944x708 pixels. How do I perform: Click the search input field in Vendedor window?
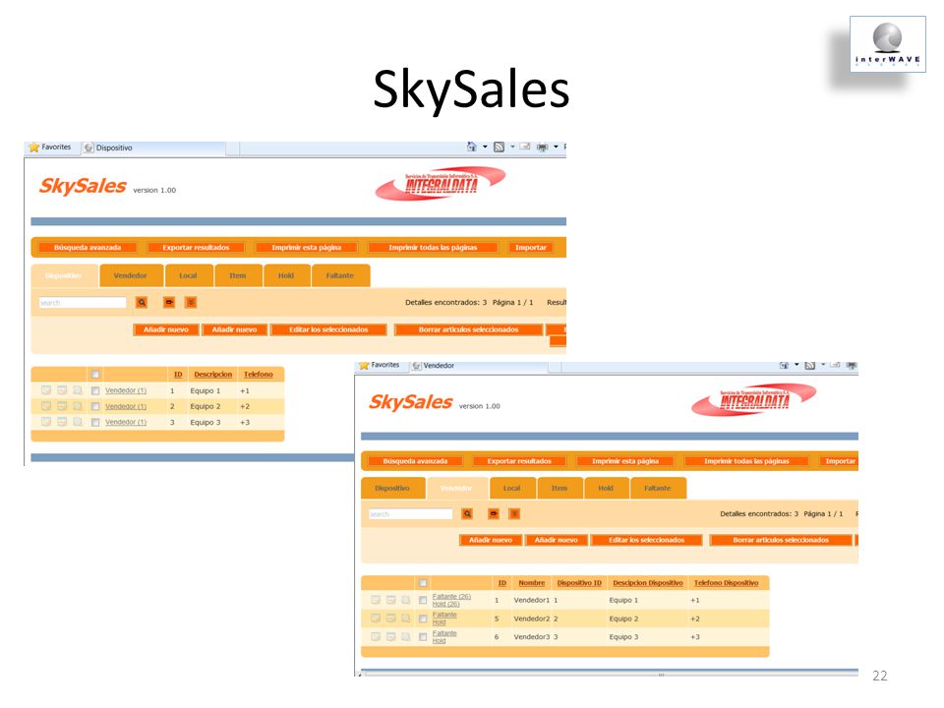pos(411,513)
